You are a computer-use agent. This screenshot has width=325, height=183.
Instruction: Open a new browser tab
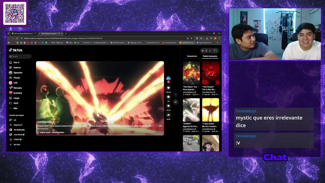tap(66, 33)
